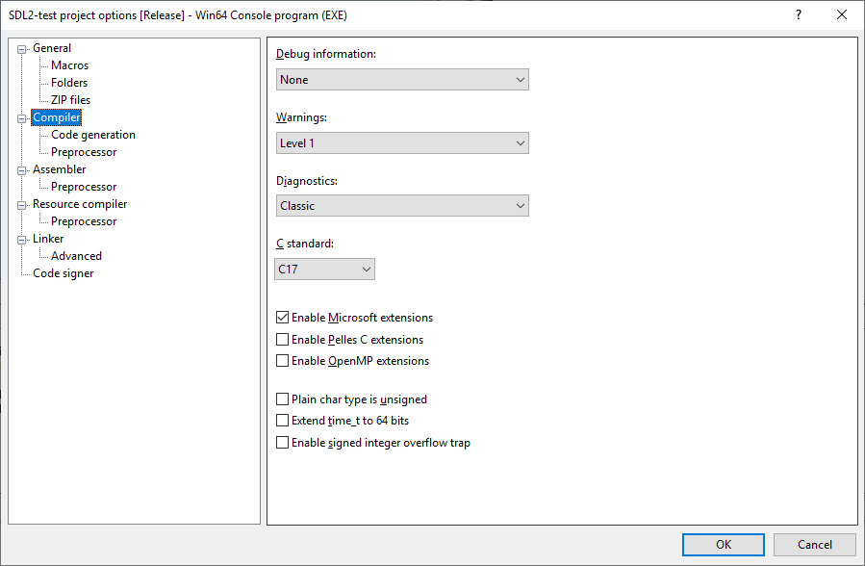Open the Diagnostics dropdown
The image size is (865, 566).
tap(402, 206)
